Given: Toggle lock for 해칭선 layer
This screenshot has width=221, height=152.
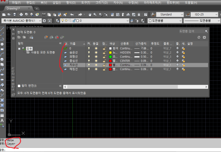Looking at the screenshot, I should 104,69.
